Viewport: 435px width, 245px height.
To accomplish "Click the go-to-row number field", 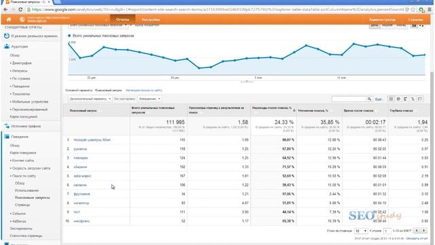I will 387,231.
